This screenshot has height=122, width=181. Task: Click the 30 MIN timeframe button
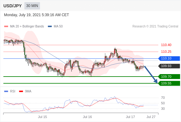(32, 6)
